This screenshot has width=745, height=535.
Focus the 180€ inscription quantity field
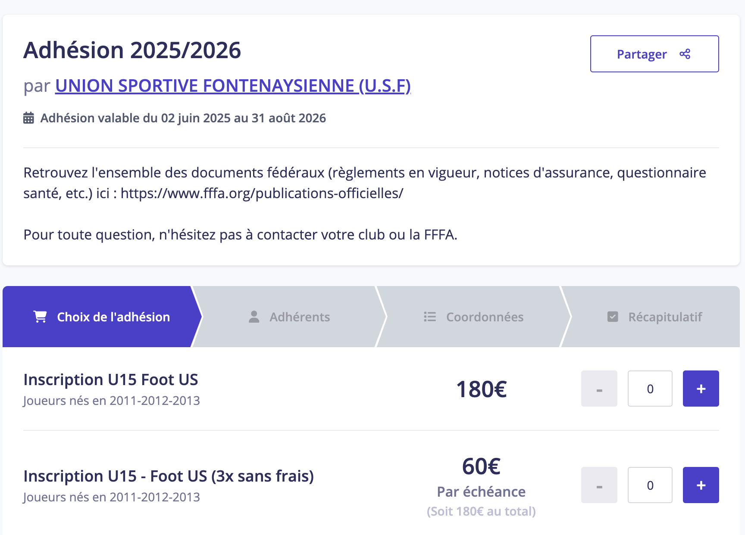tap(650, 389)
